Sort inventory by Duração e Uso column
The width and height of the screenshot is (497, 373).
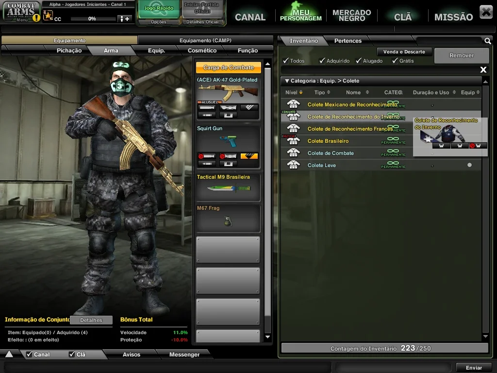click(434, 92)
